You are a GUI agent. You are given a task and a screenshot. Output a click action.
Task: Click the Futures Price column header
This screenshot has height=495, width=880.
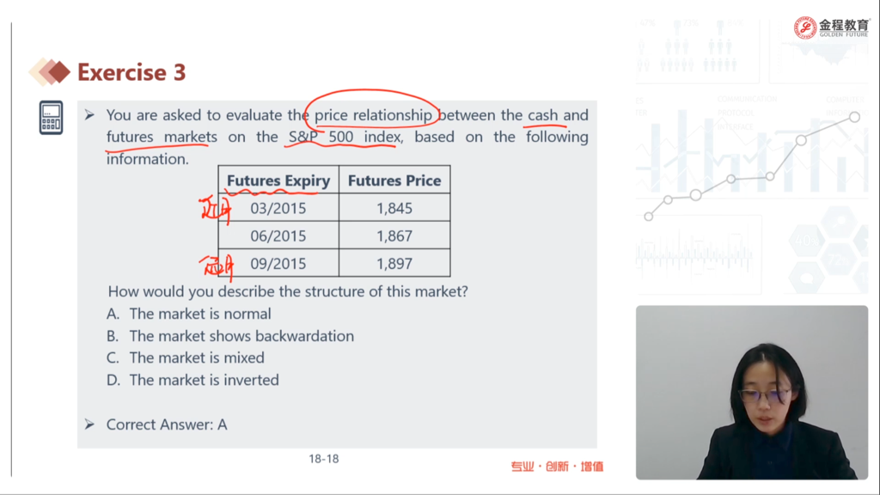[394, 180]
